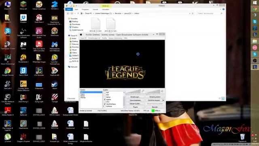Open the Profile menu in OBS
This screenshot has width=259, height=146.
104,38
